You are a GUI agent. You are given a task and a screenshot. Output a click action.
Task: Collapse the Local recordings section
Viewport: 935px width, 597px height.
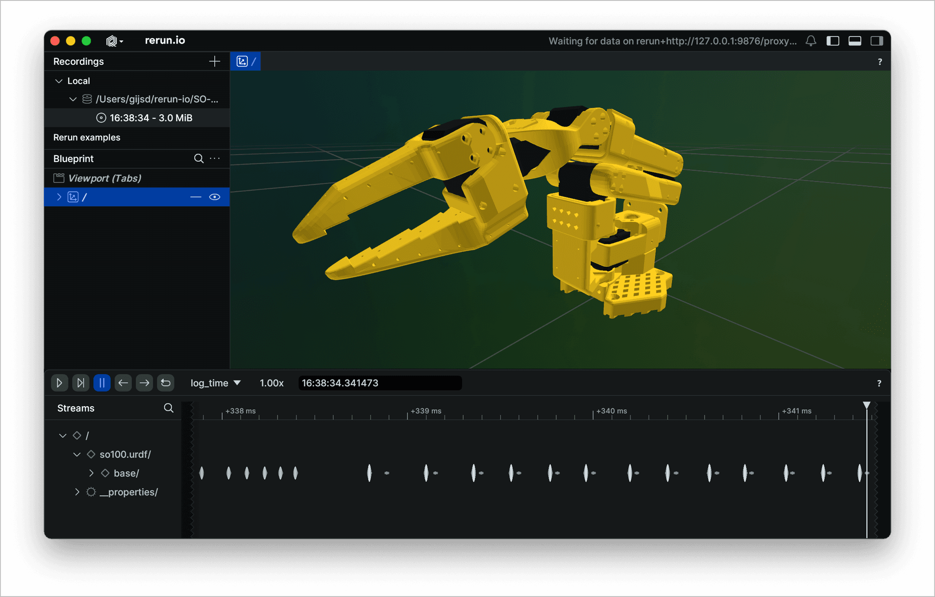[x=59, y=81]
